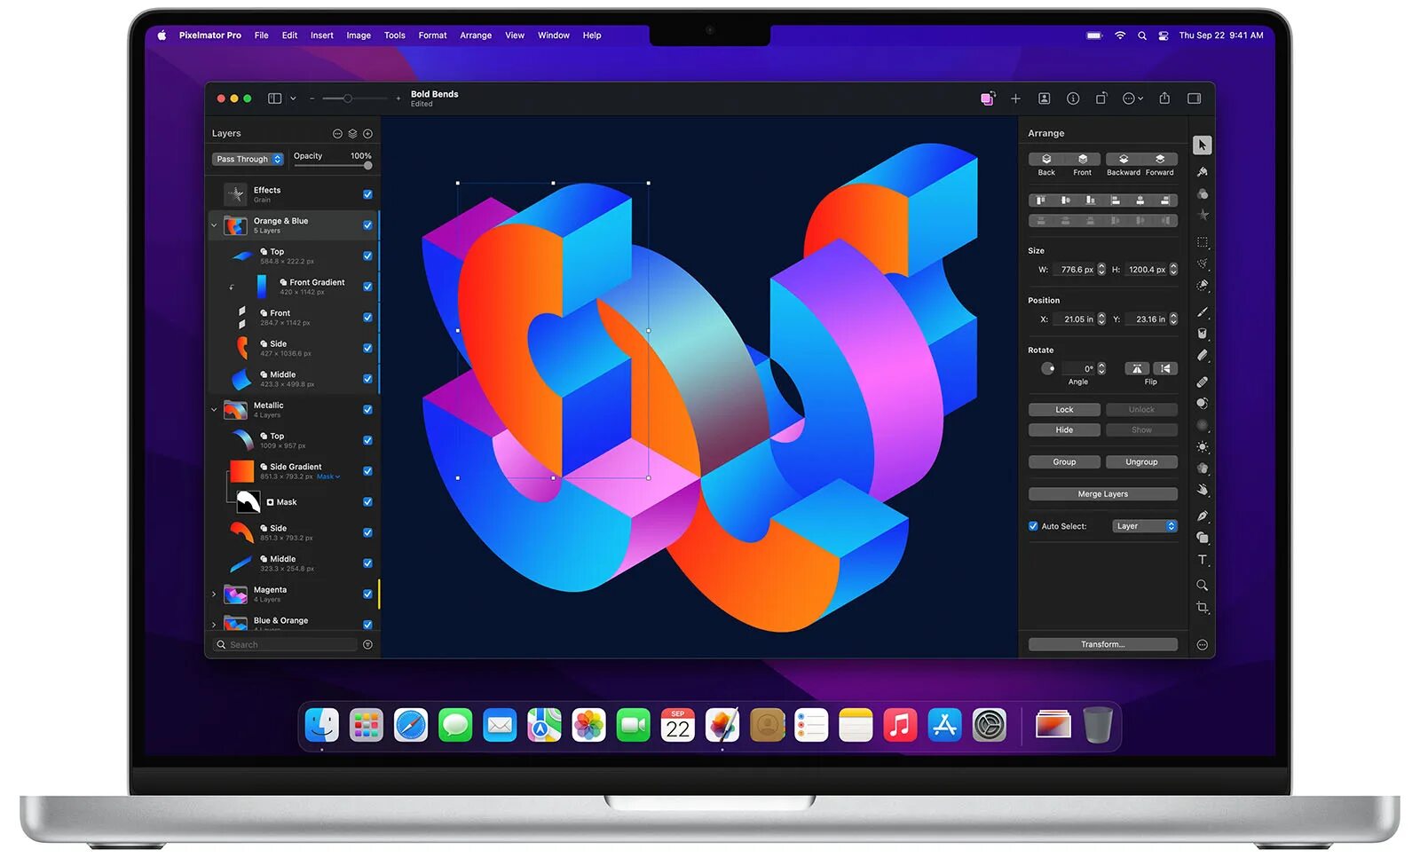Viewport: 1420px width, 858px height.
Task: Click the Lock button
Action: (x=1064, y=410)
